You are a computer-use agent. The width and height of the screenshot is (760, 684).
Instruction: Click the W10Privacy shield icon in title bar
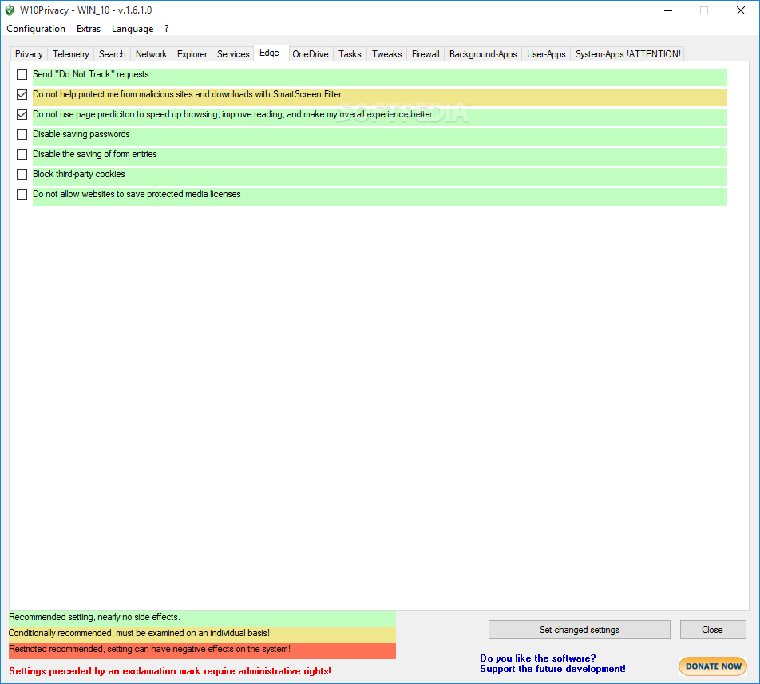coord(10,10)
